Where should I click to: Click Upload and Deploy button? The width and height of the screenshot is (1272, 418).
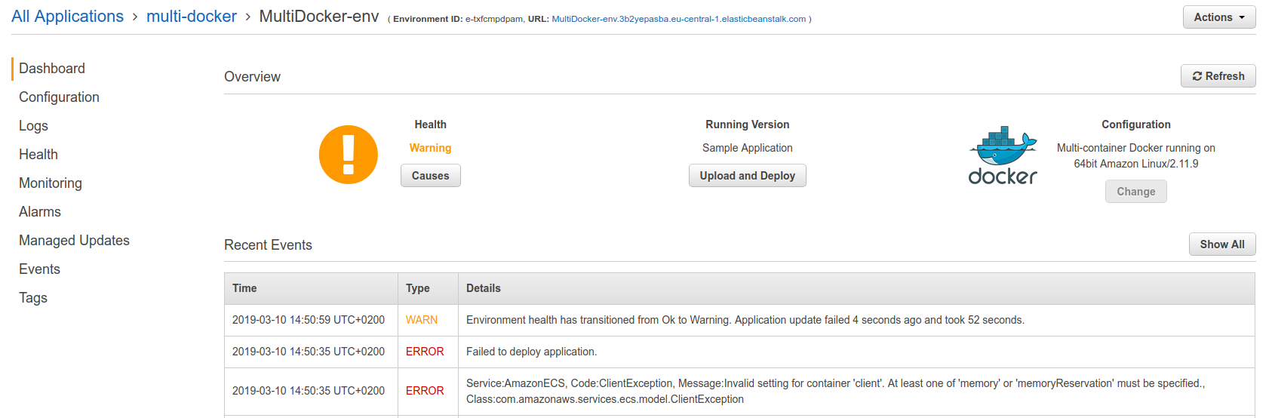[747, 176]
